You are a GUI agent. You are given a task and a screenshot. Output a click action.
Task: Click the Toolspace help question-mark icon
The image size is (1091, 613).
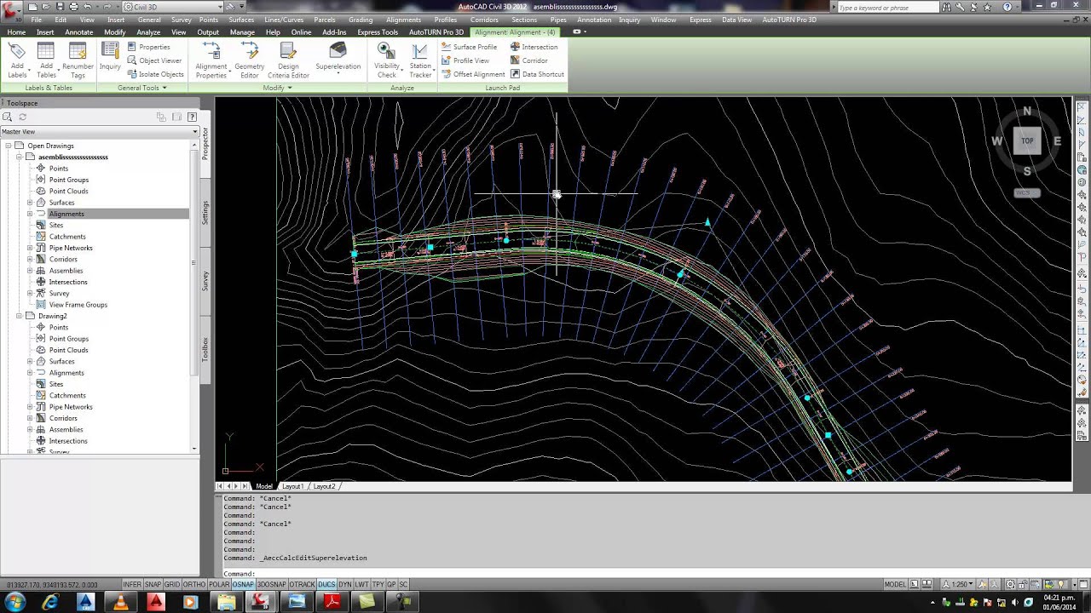[x=193, y=117]
